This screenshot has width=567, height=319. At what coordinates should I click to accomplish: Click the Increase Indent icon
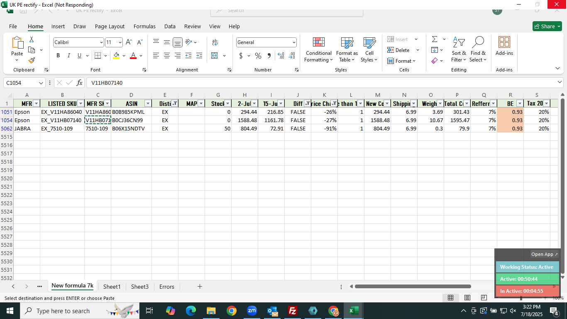click(199, 56)
